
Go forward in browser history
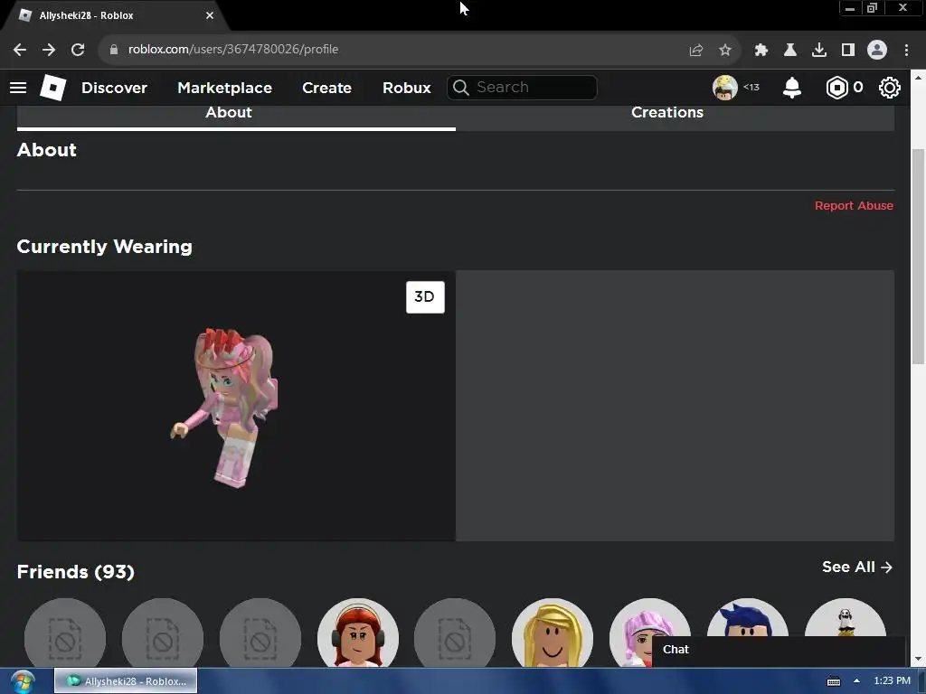click(49, 50)
